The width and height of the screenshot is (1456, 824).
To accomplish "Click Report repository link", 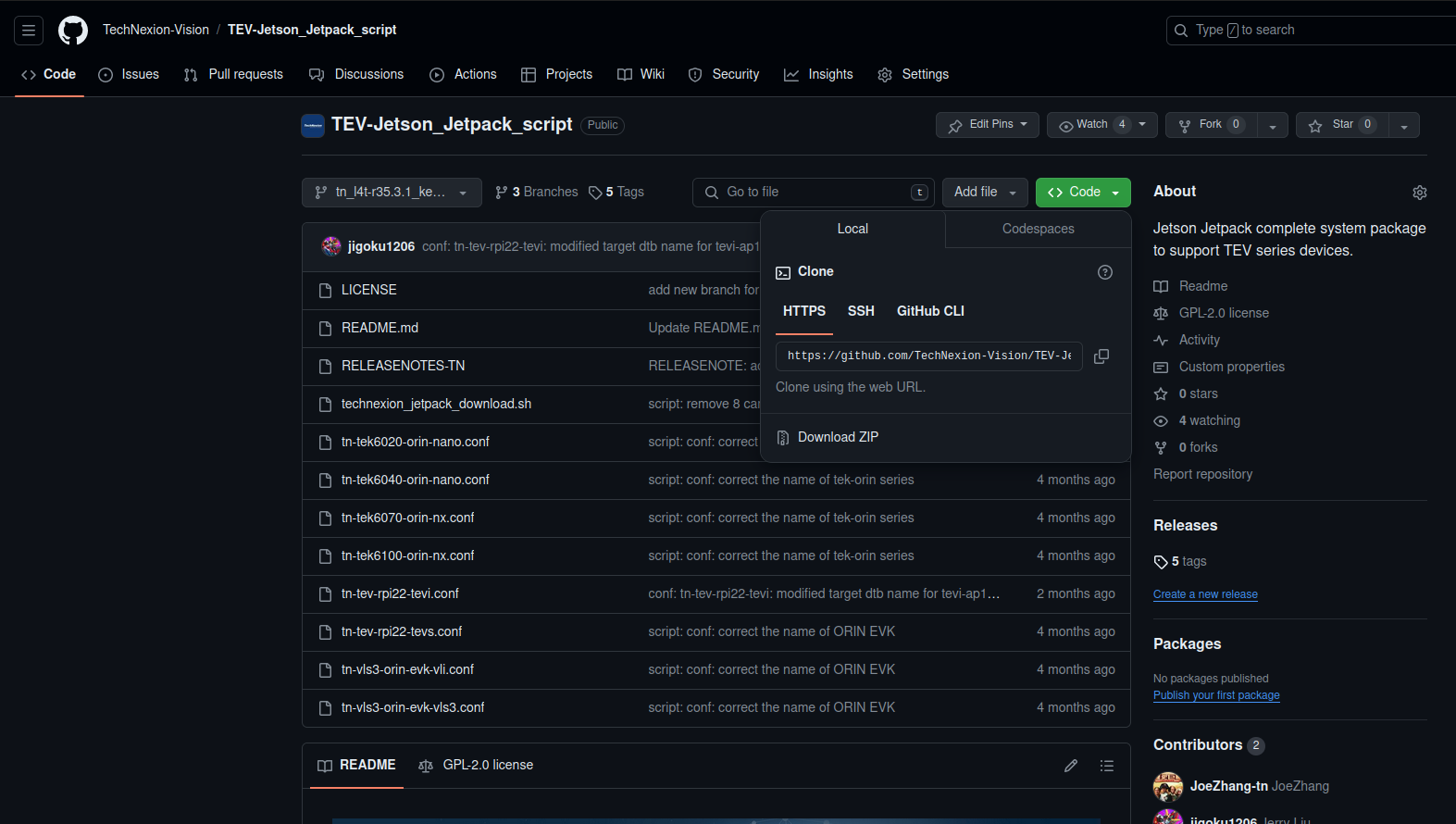I will [x=1202, y=475].
